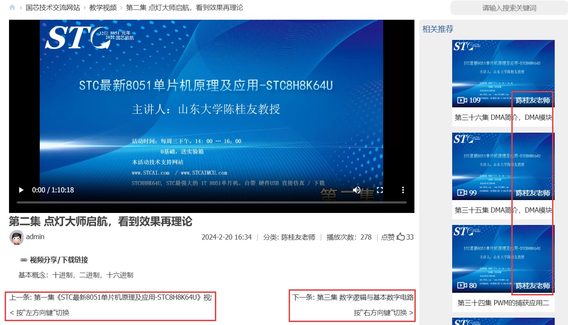The height and width of the screenshot is (325, 568).
Task: Go to previous item 第一集 link
Action: tap(122, 297)
